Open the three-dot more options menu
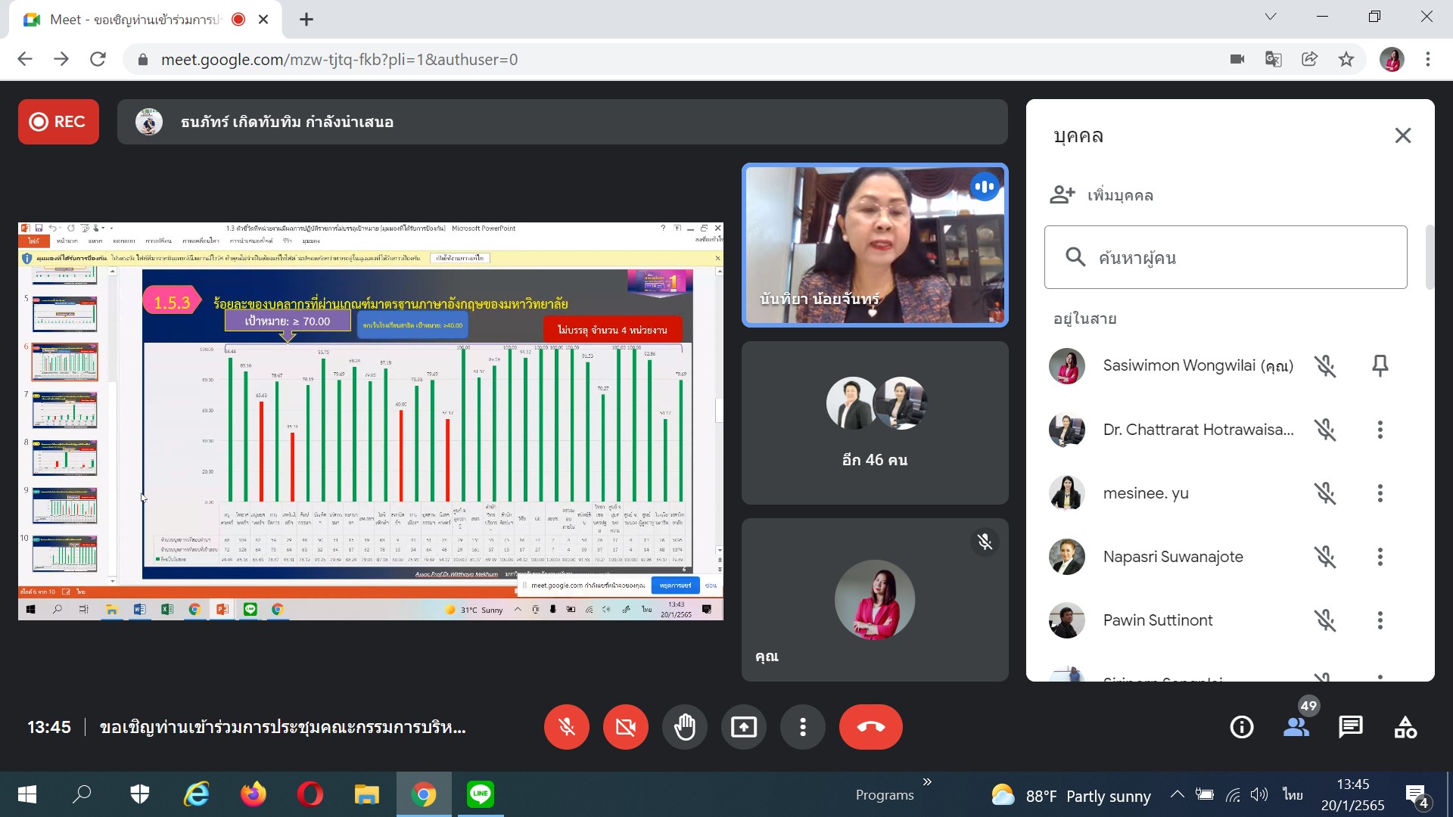Image resolution: width=1453 pixels, height=817 pixels. pos(802,727)
